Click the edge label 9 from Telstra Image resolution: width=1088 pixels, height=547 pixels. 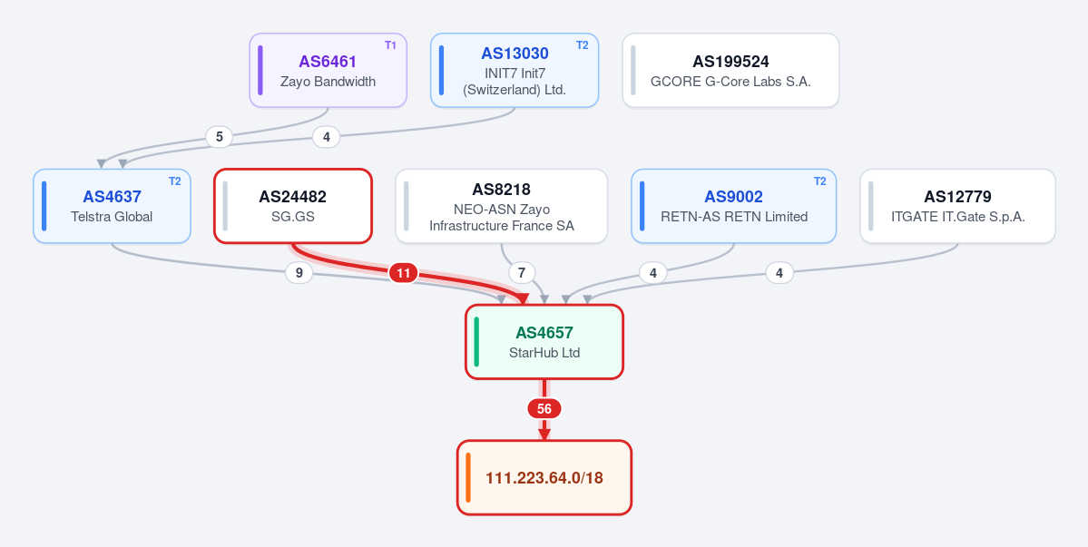(x=299, y=273)
